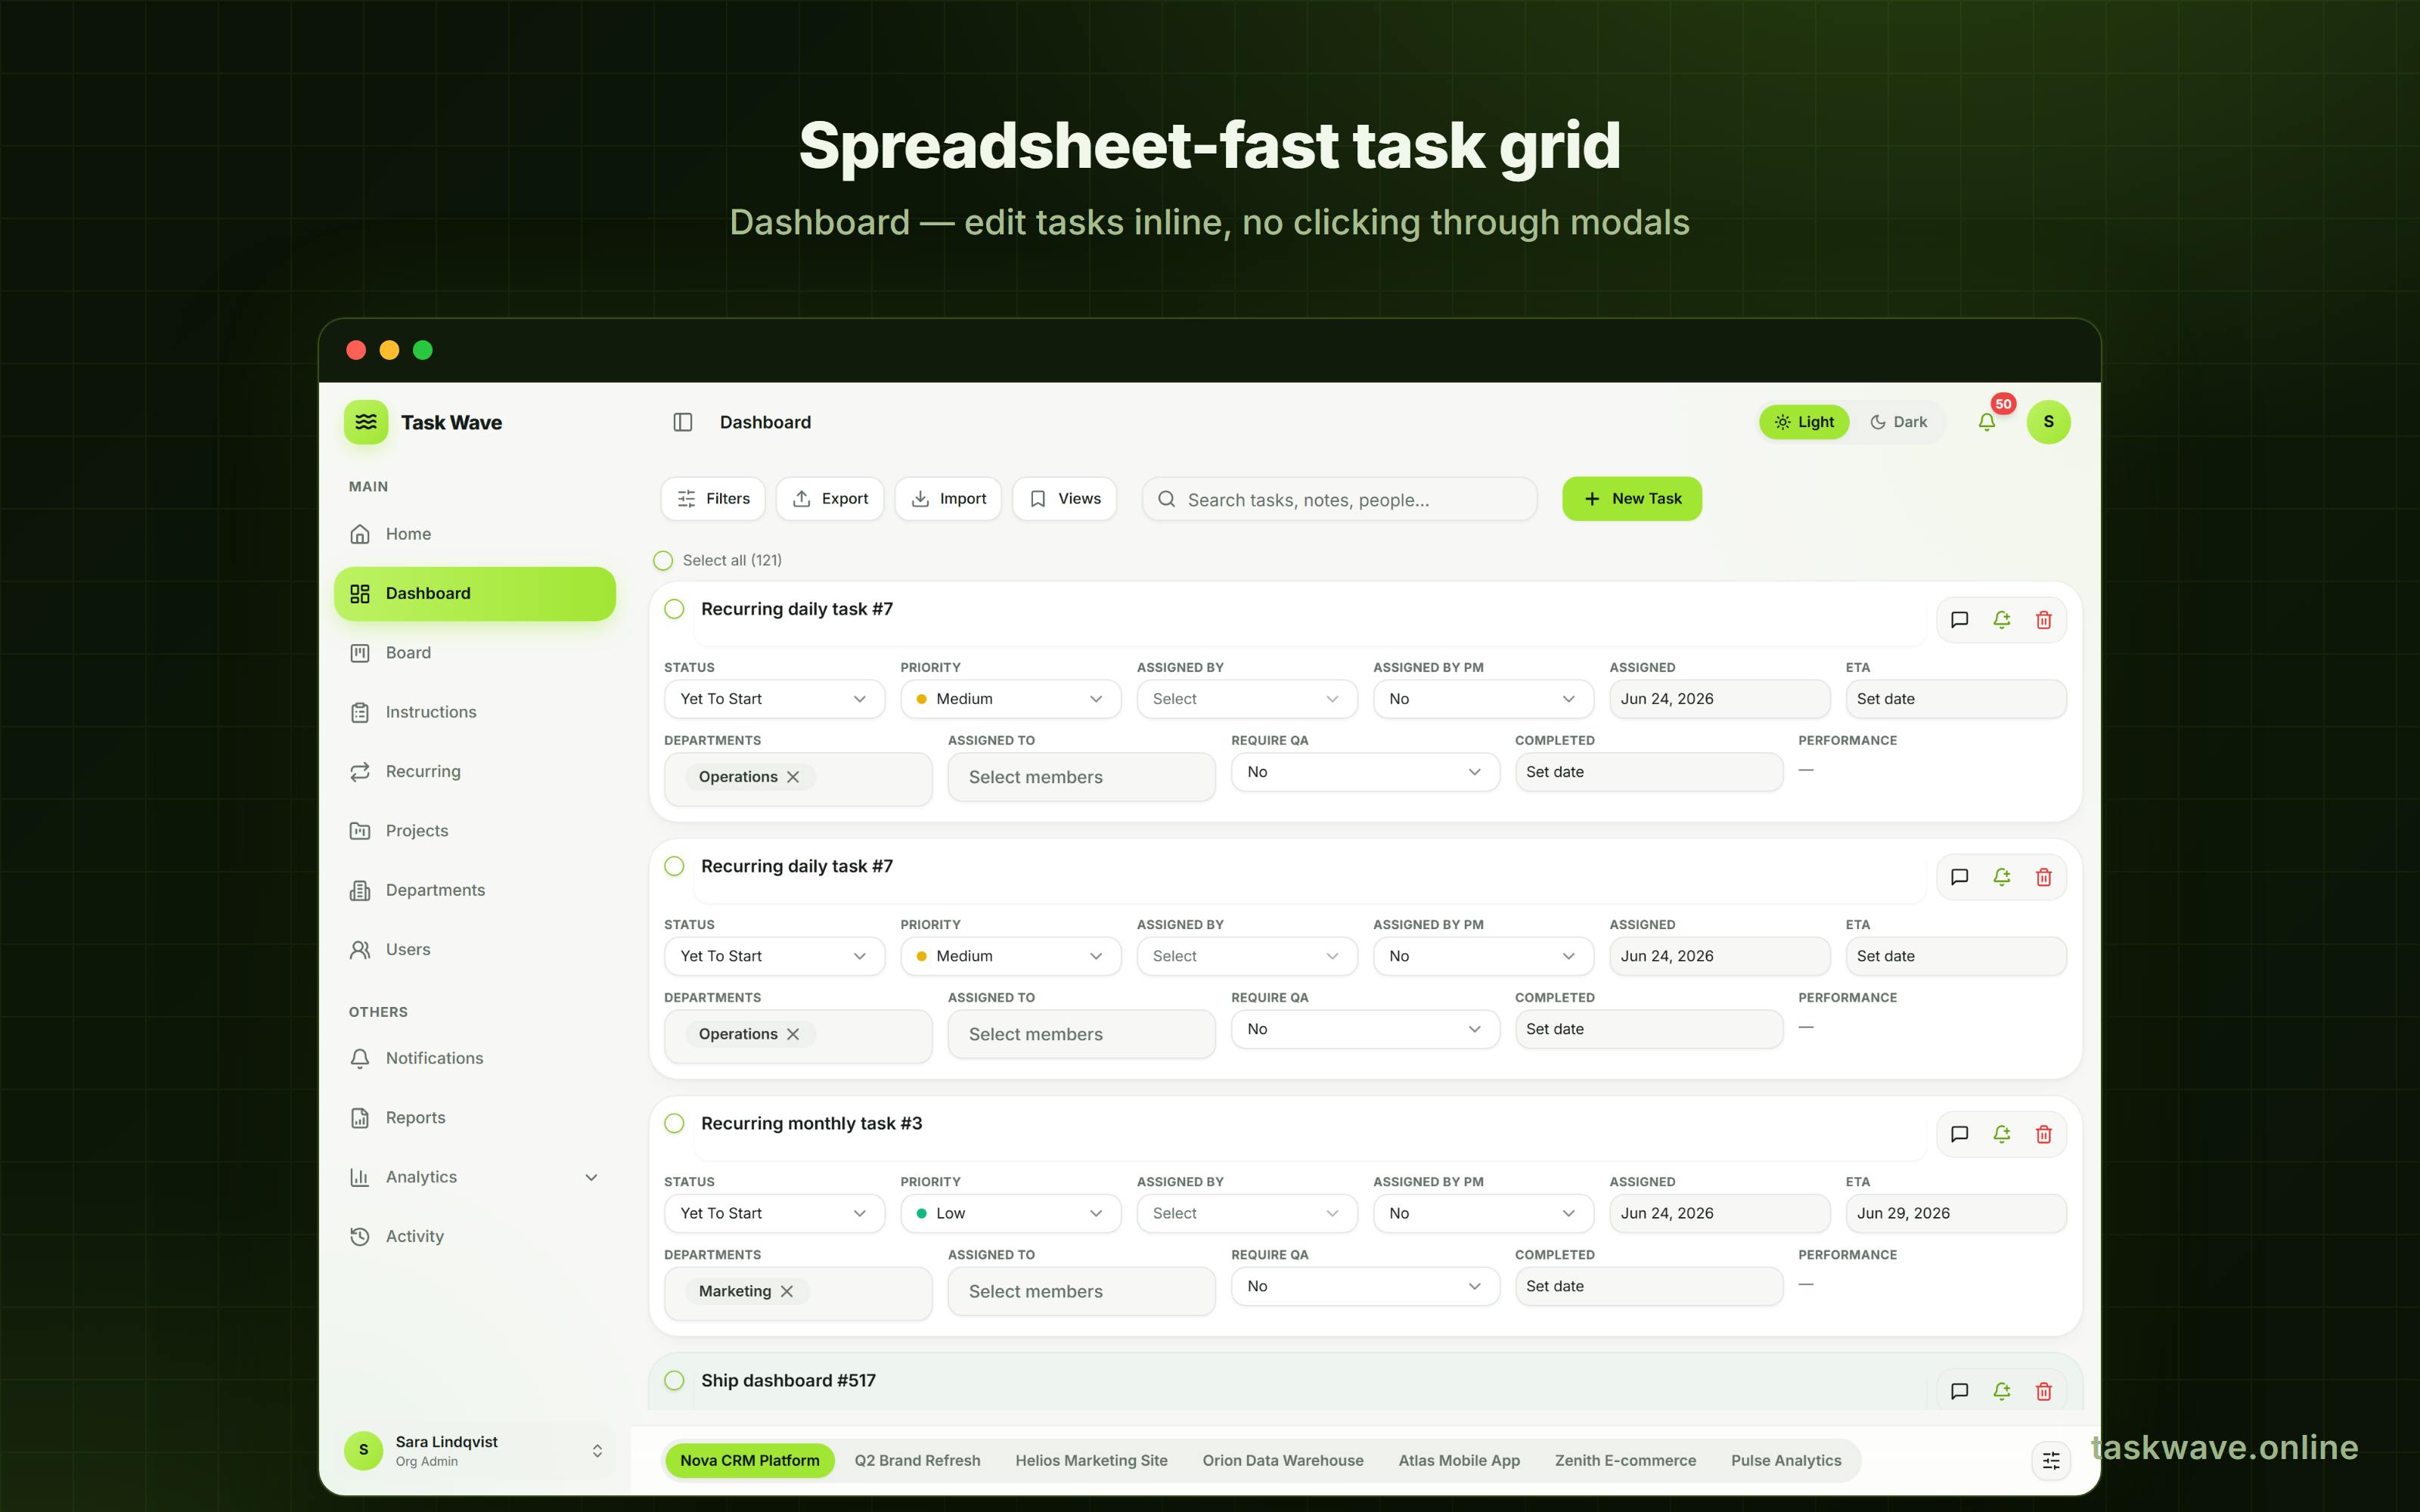Go to Home in sidebar
Viewport: 2420px width, 1512px height.
coord(475,534)
